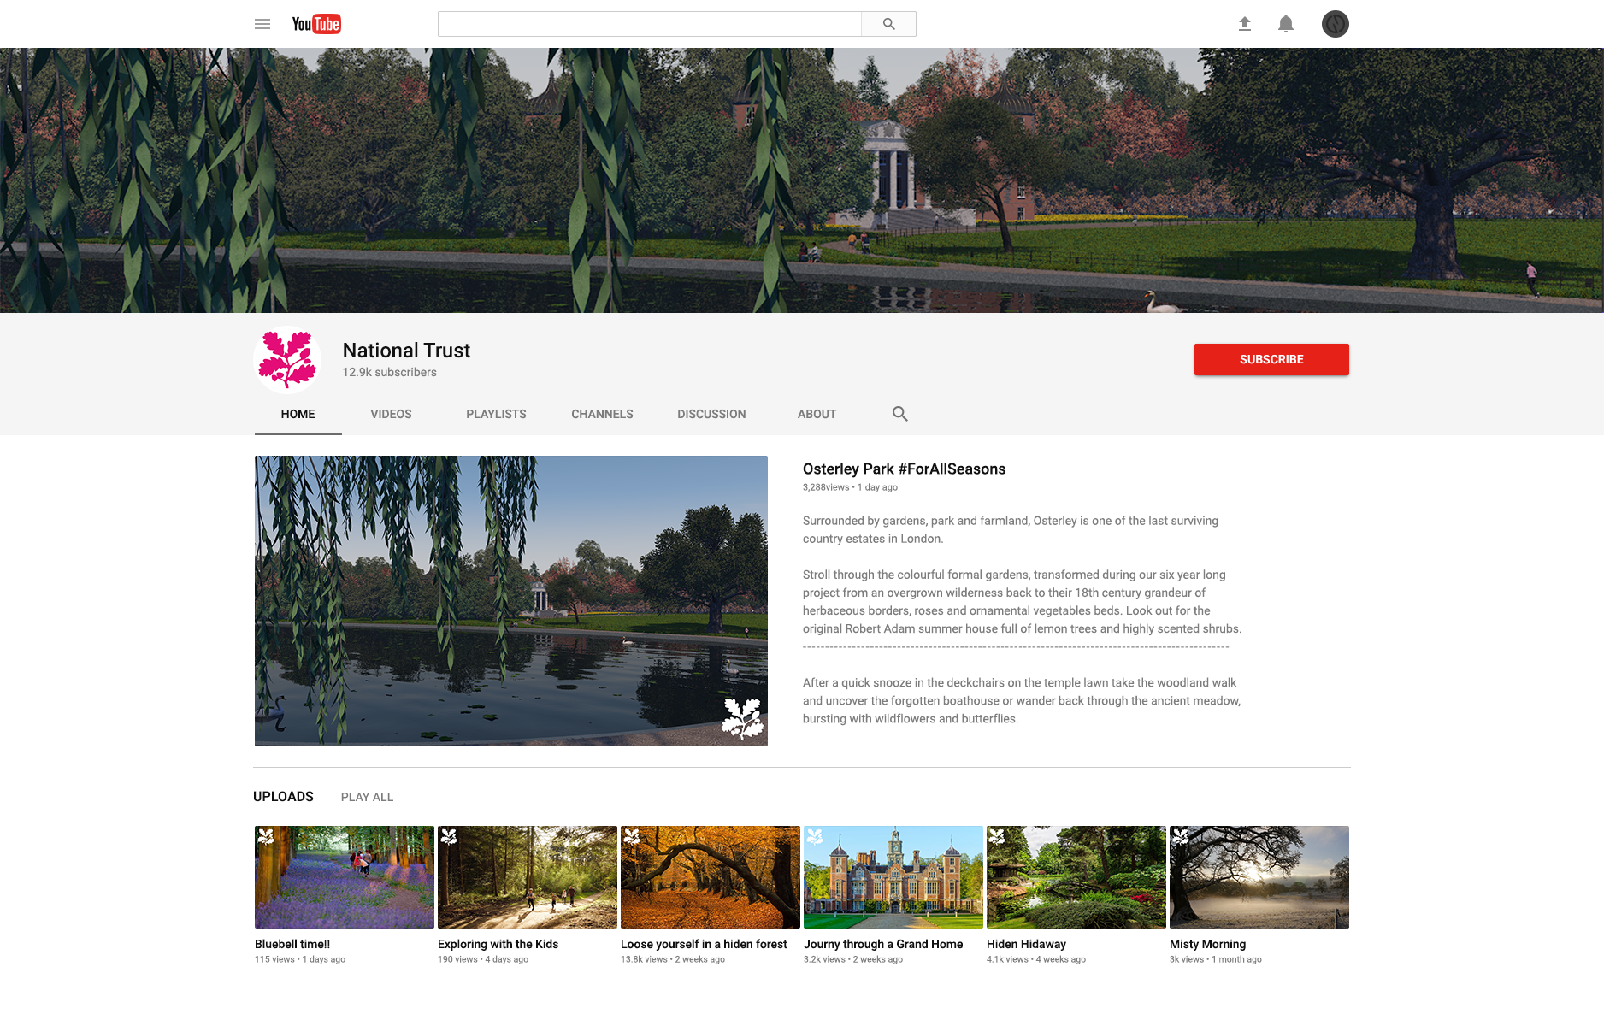Image resolution: width=1604 pixels, height=1026 pixels.
Task: Click the 12.9k subscribers text
Action: [389, 372]
